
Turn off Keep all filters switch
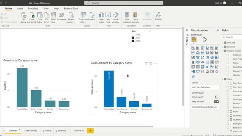coord(216,102)
